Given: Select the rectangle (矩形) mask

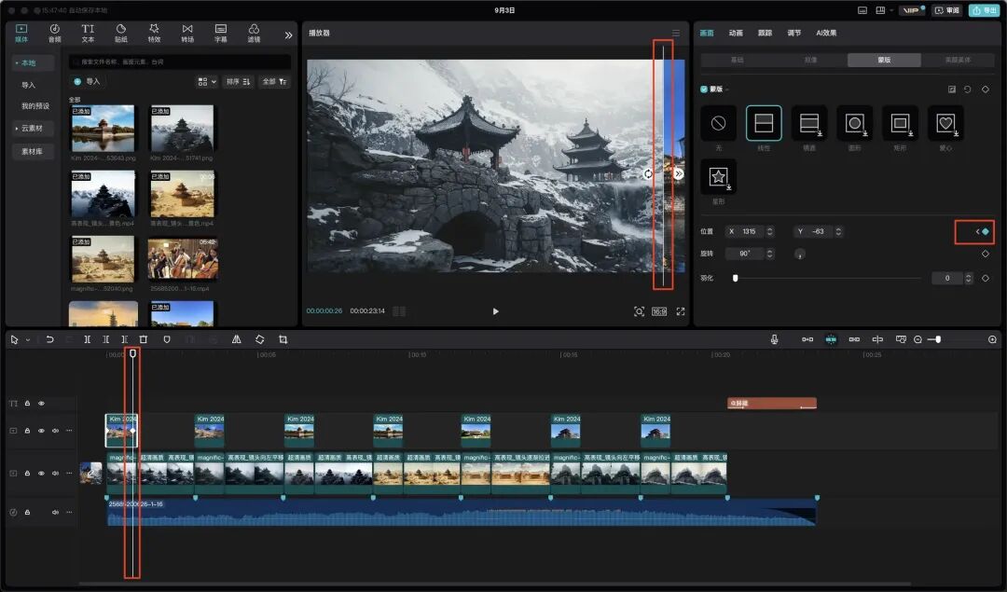Looking at the screenshot, I should (901, 123).
